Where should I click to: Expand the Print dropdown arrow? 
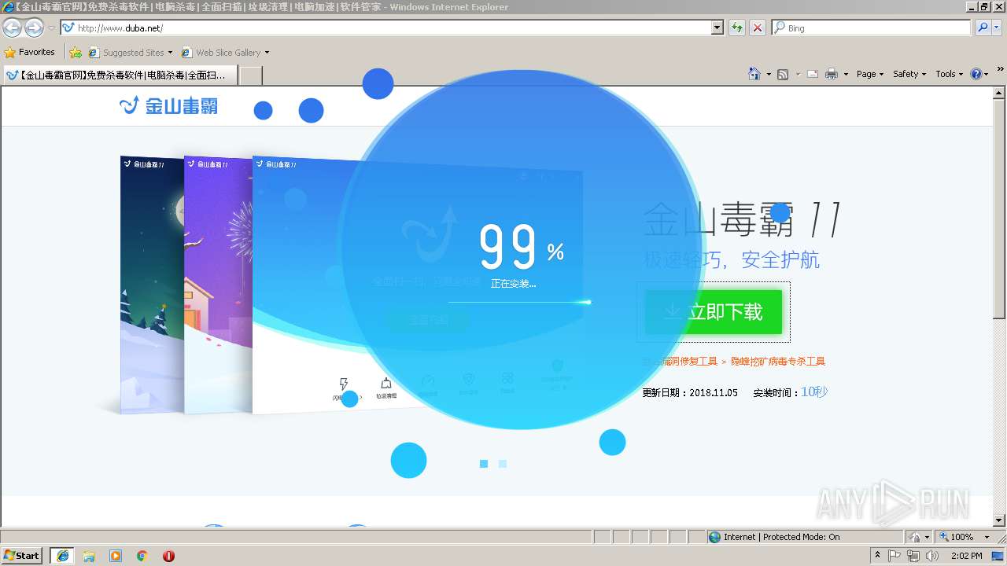click(846, 74)
